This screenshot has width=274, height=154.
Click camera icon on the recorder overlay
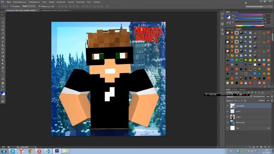click(241, 95)
